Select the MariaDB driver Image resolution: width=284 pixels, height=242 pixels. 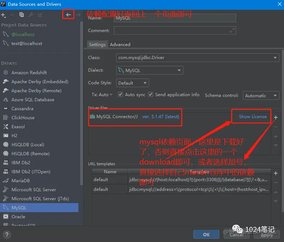(39, 180)
